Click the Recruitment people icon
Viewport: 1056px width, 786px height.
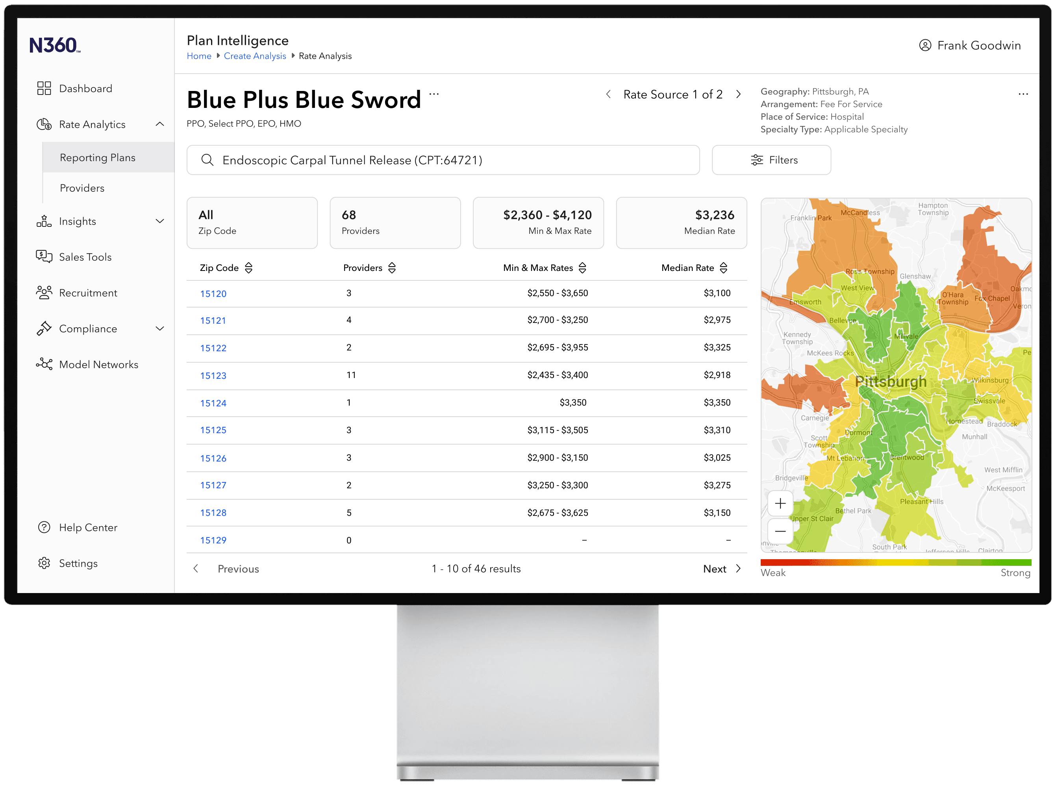(44, 293)
